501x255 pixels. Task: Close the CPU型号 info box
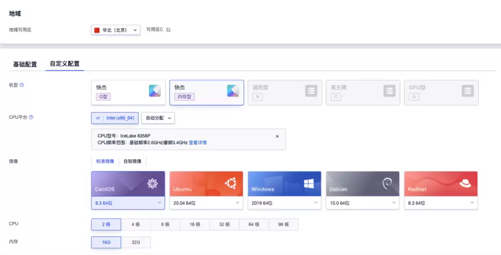coord(277,136)
